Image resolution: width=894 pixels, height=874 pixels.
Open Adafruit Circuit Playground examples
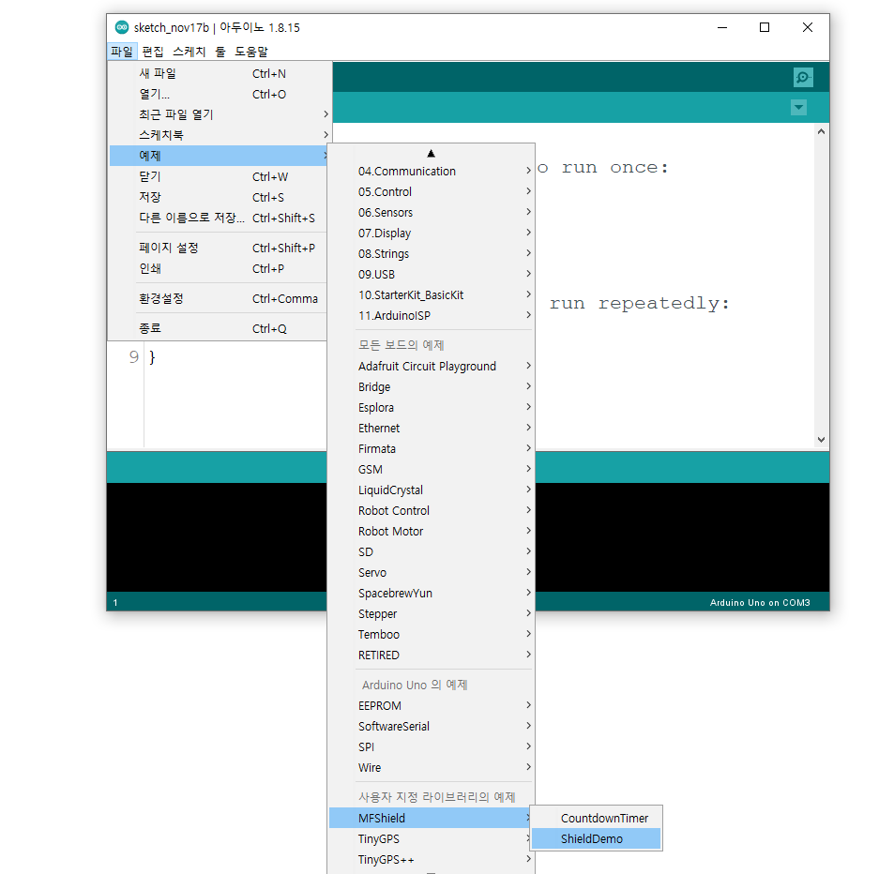[x=431, y=366]
